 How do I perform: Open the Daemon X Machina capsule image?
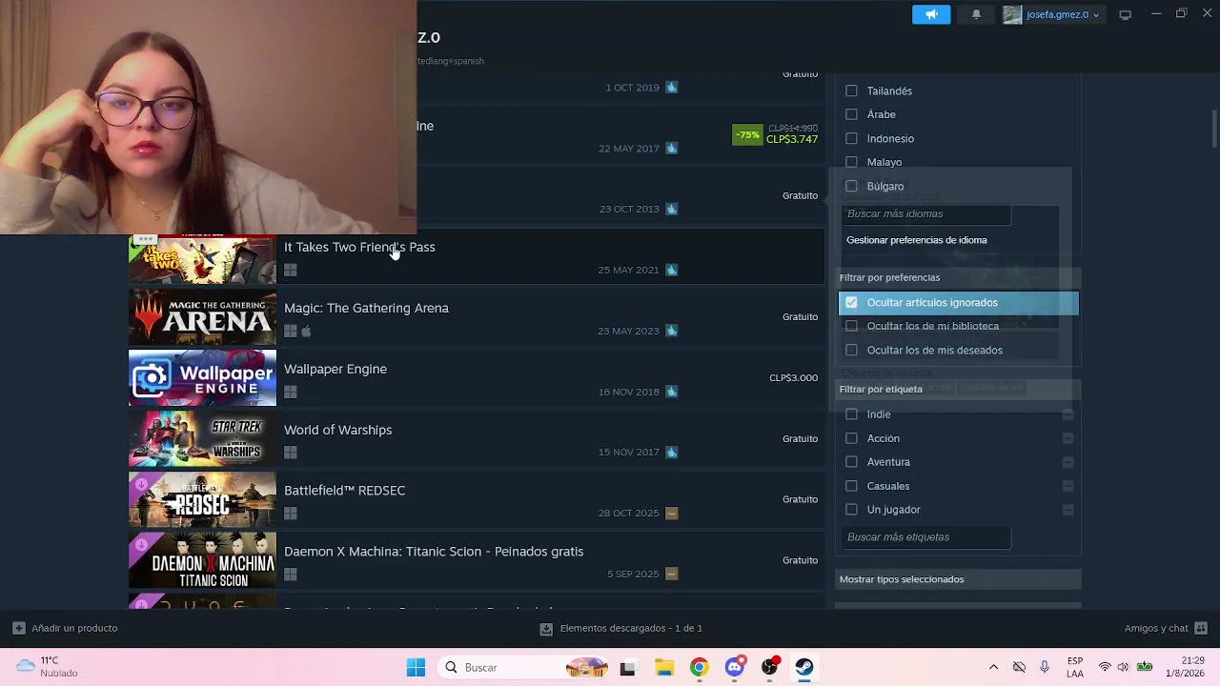click(202, 561)
